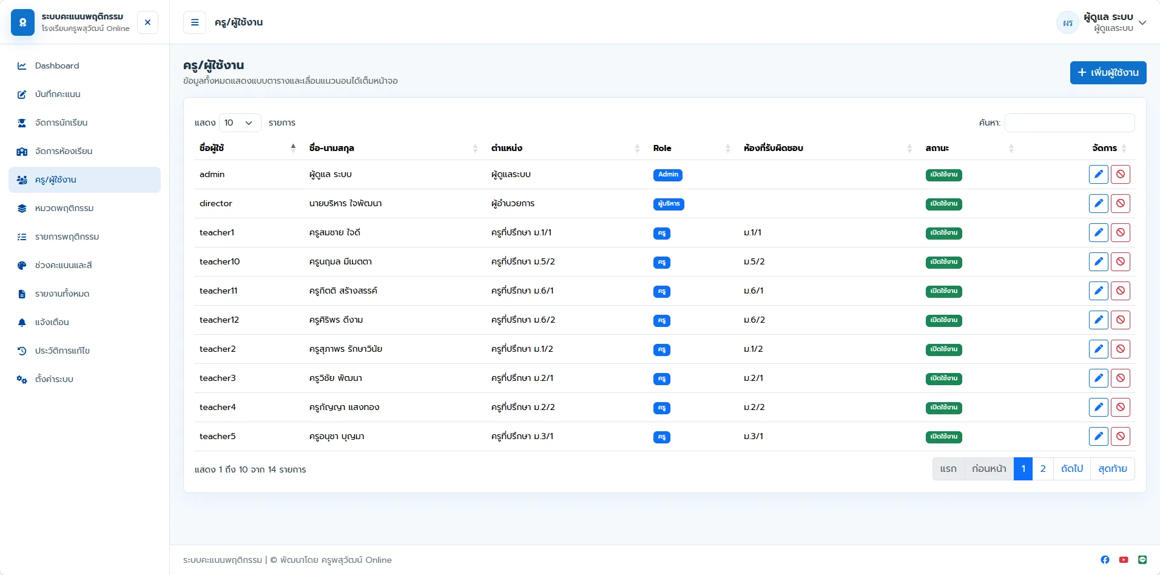
Task: Open the rows-per-page dropdown showing 10
Action: click(240, 123)
